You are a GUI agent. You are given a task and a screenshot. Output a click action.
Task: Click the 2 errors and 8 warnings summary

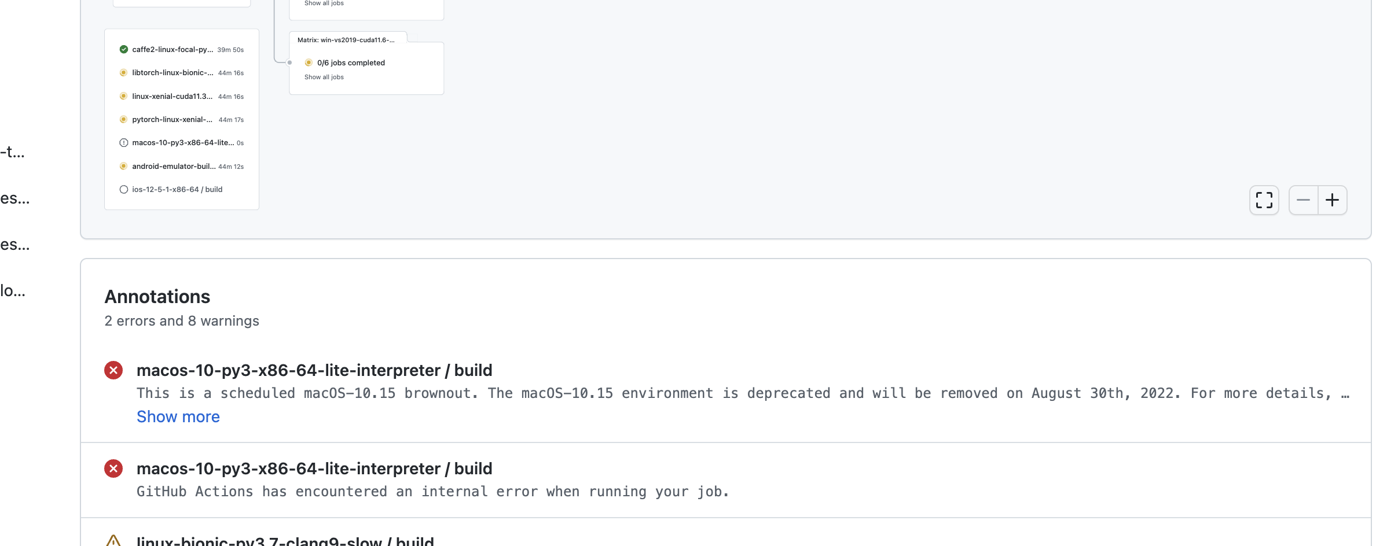[182, 321]
